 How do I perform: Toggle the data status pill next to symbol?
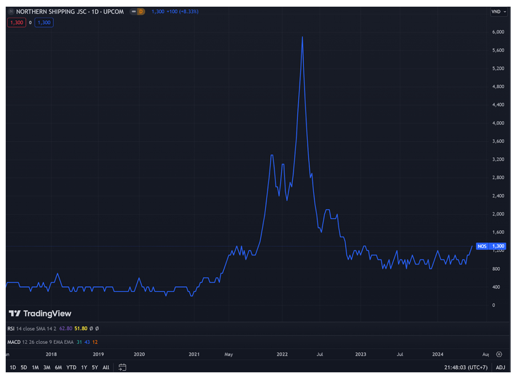coord(134,11)
